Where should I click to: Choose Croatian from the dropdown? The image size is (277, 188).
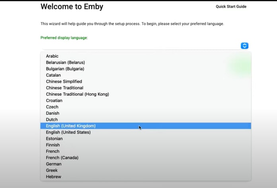[146, 100]
